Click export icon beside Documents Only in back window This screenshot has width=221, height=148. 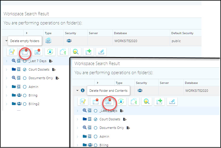point(57,78)
